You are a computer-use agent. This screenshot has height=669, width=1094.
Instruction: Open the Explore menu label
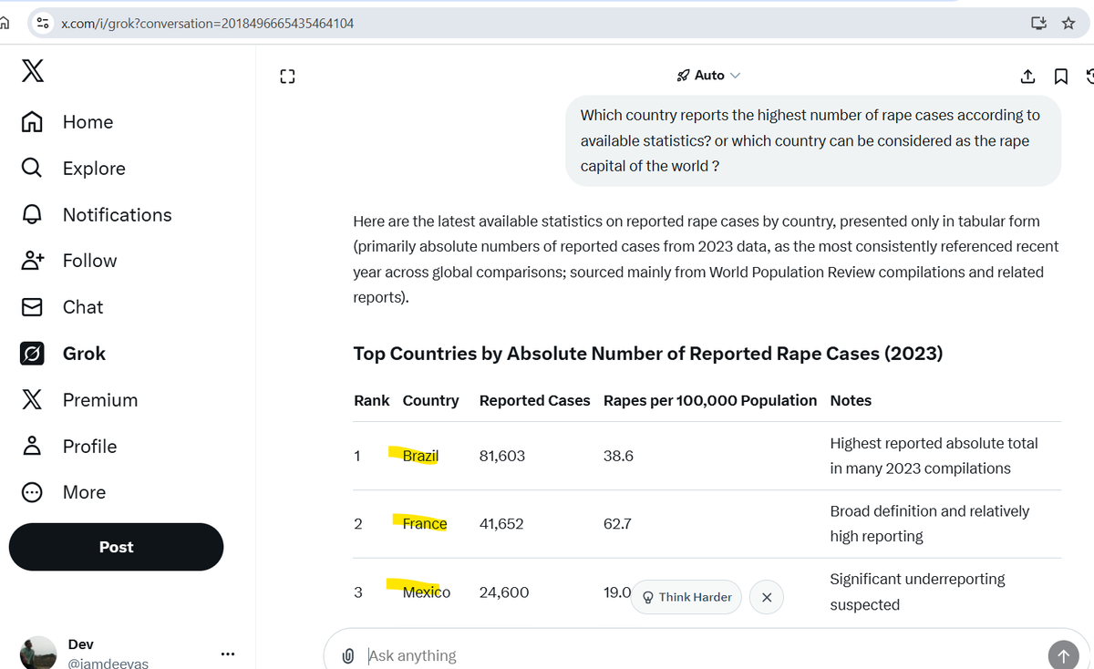94,169
